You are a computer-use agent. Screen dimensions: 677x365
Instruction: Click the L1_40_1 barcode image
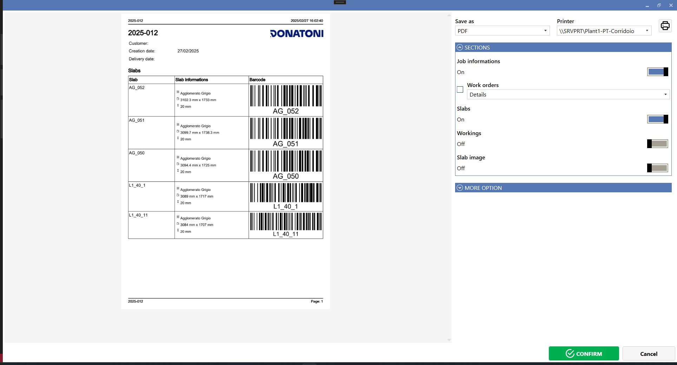pyautogui.click(x=286, y=197)
